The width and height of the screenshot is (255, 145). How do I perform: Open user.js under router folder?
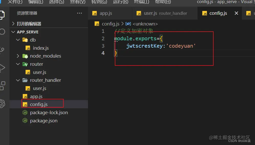click(x=40, y=72)
